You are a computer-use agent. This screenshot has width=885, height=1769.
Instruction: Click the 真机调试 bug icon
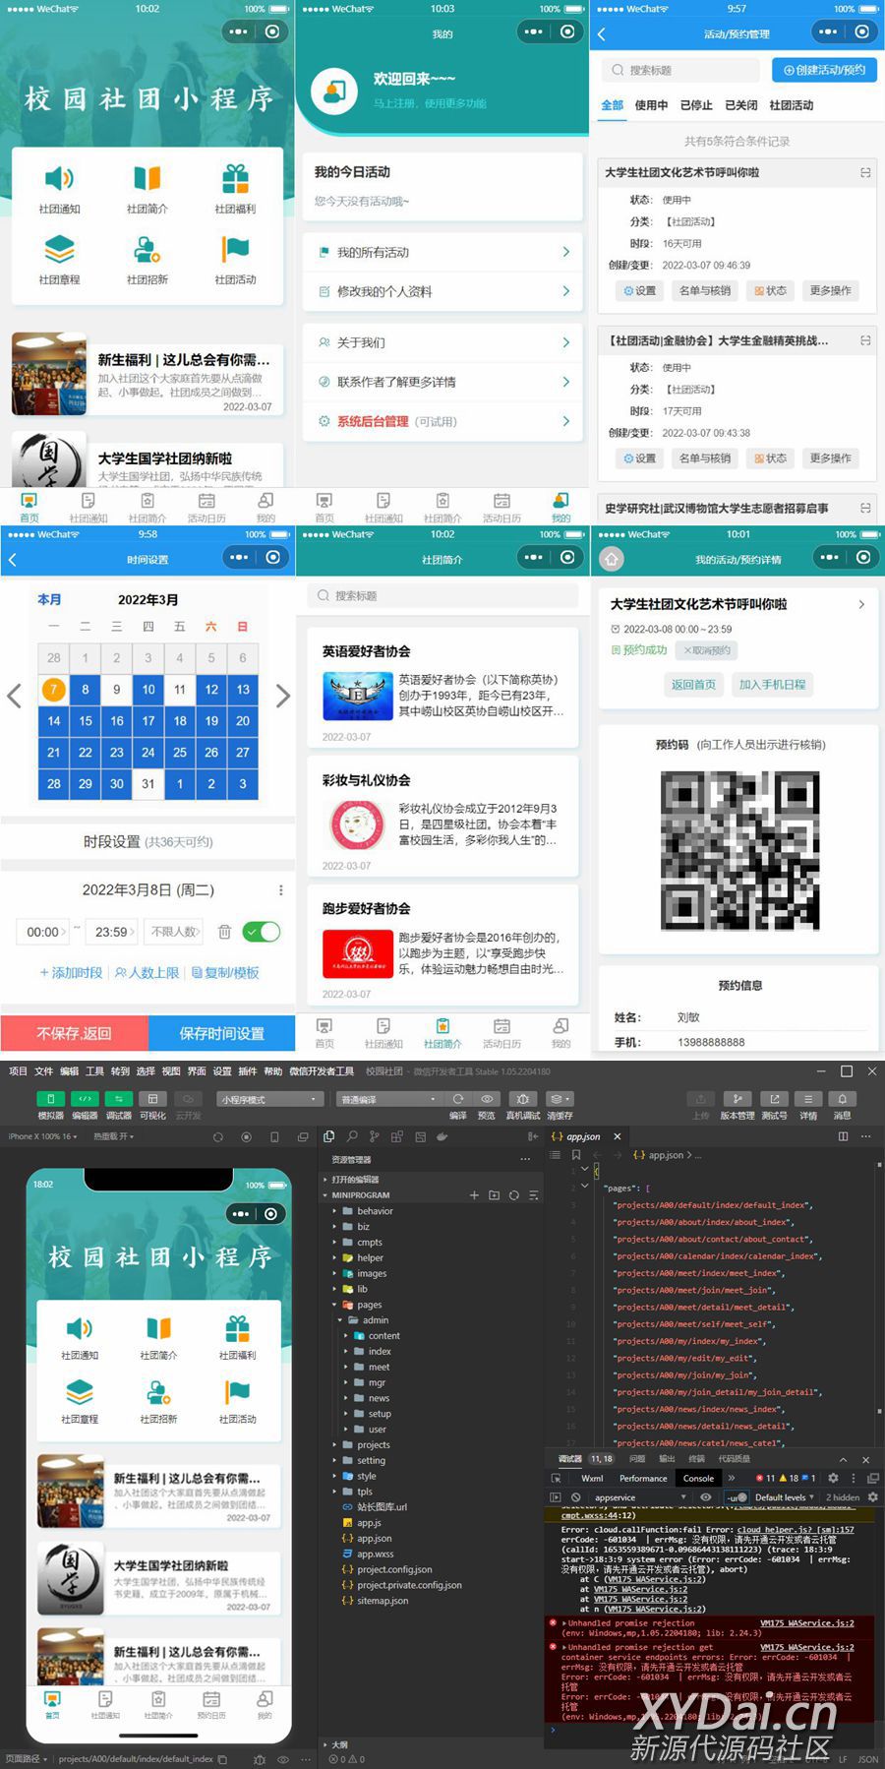(x=523, y=1099)
